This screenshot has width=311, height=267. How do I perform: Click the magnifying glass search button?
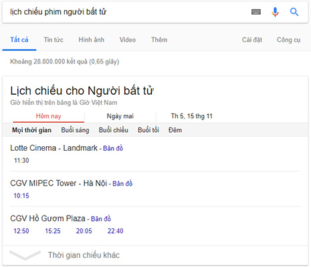click(x=294, y=12)
